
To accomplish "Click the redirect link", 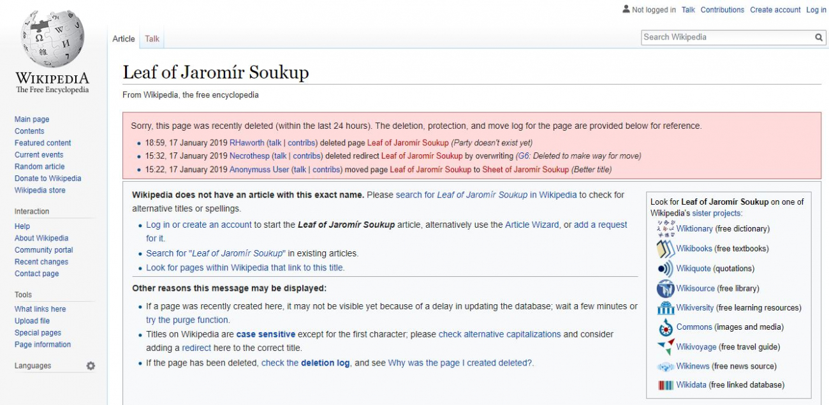I will pos(196,348).
